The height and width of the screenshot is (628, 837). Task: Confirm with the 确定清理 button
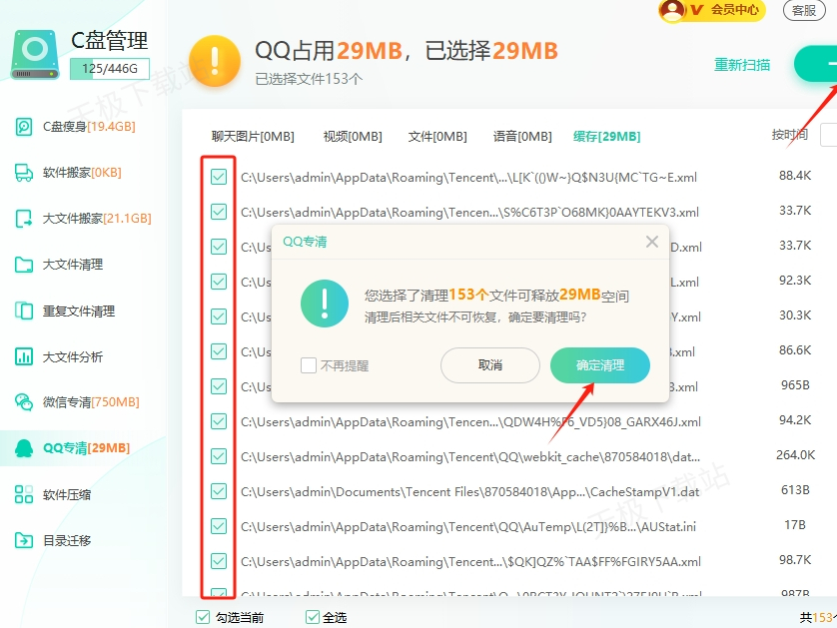click(600, 365)
